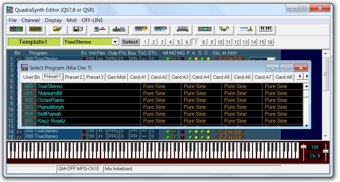
Task: Click the MIDI IN receive icon
Action: pos(99,29)
